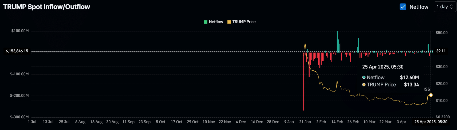The height and width of the screenshot is (130, 457).
Task: Click the '25 Apr 2025, 05:30' axis crosshair label
Action: pyautogui.click(x=431, y=122)
